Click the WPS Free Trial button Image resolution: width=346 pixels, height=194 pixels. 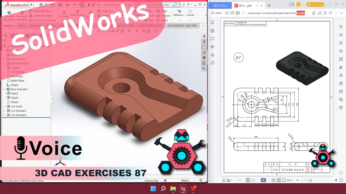coord(315,5)
